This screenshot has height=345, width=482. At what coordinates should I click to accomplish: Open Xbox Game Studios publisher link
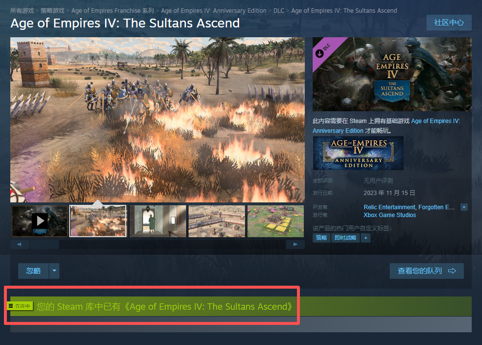pos(389,215)
